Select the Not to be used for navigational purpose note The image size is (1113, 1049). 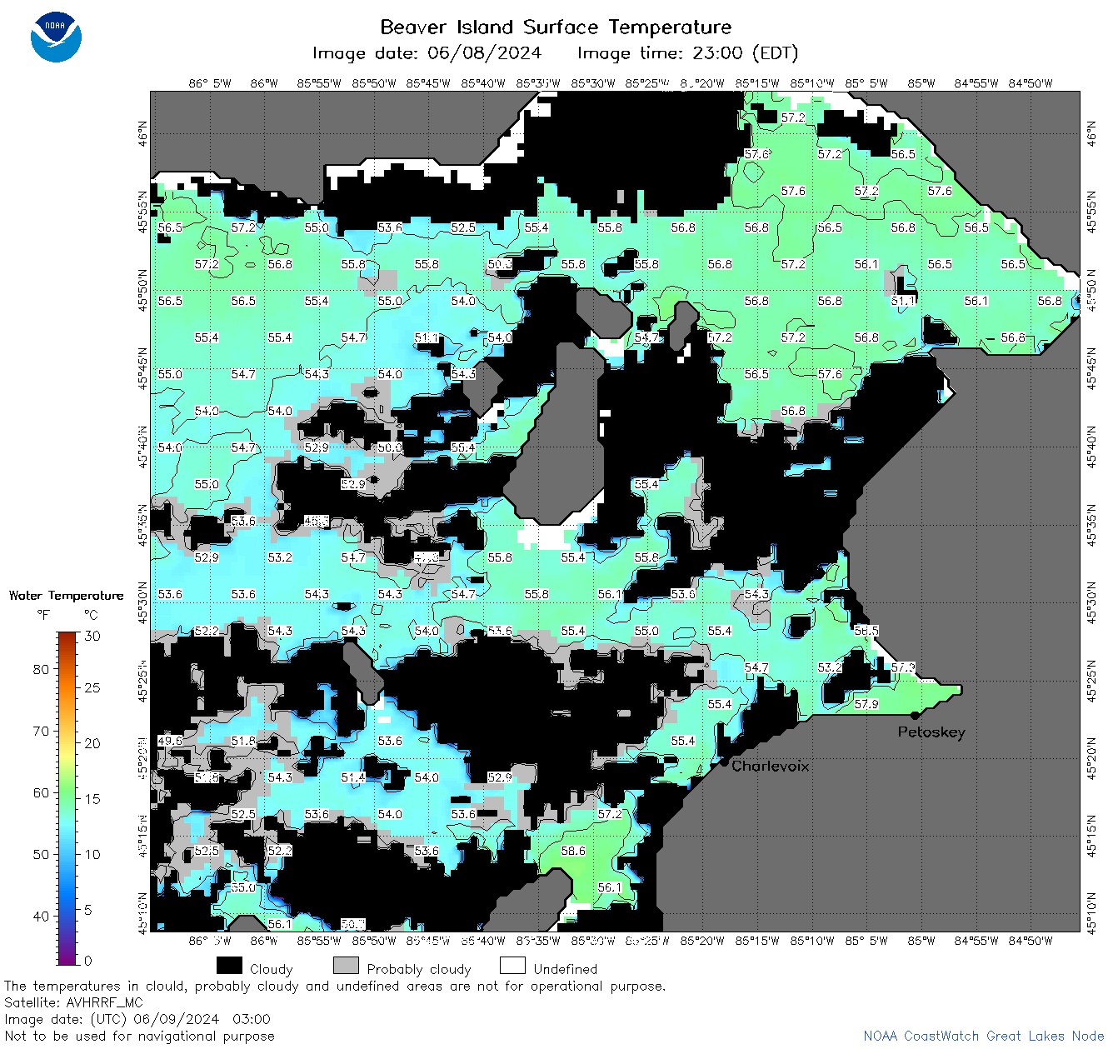[x=139, y=1036]
